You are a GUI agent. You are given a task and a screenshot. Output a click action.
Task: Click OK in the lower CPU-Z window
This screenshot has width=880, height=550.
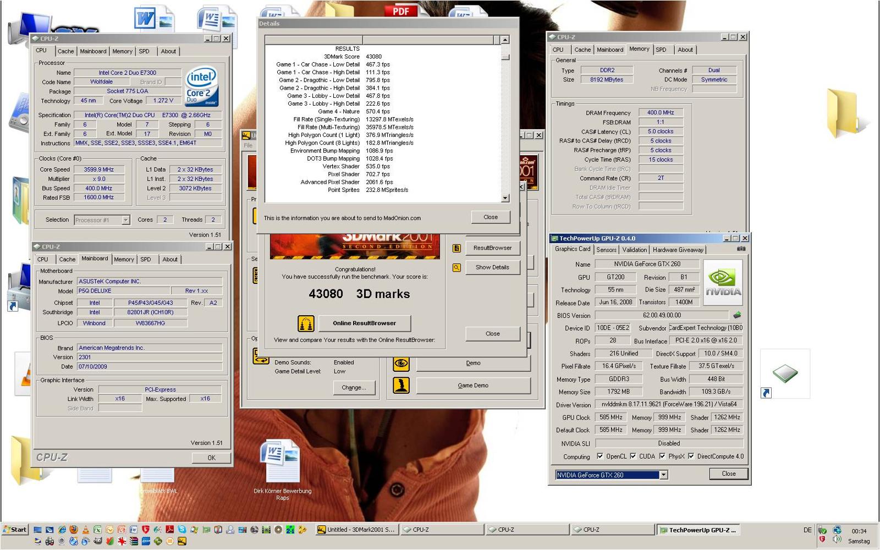tap(212, 458)
